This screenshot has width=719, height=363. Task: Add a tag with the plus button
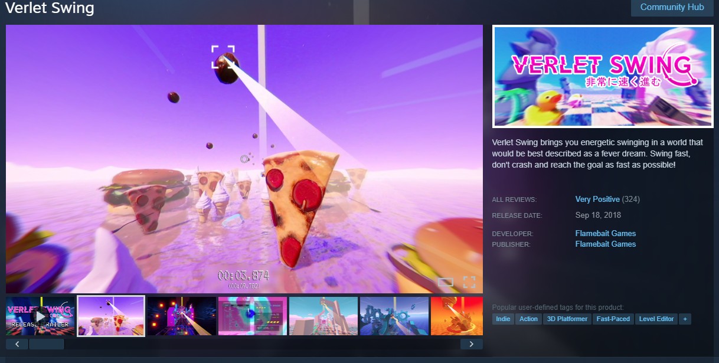click(685, 319)
